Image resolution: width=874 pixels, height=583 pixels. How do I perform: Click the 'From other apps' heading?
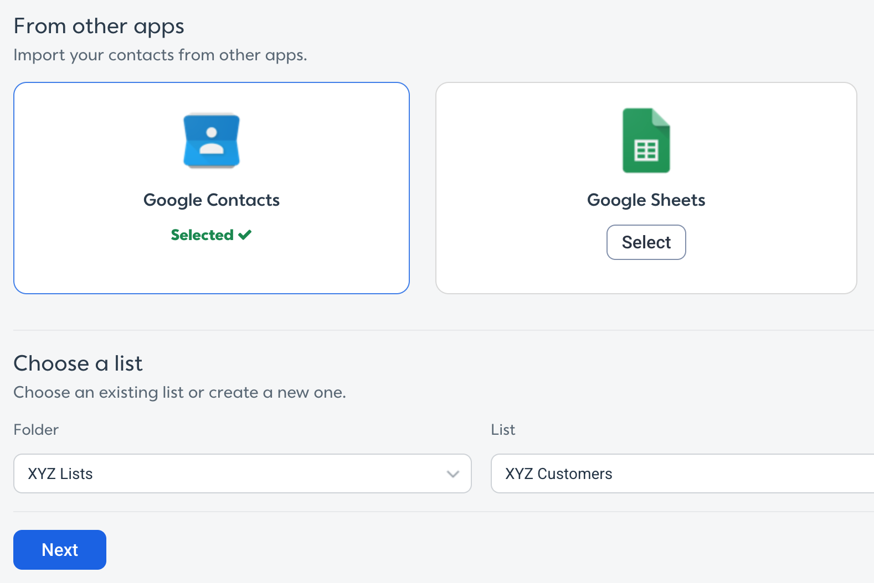[x=99, y=27]
